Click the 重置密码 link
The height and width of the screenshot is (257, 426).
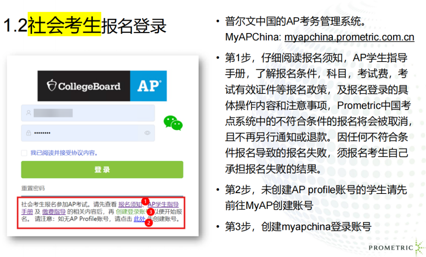33,188
